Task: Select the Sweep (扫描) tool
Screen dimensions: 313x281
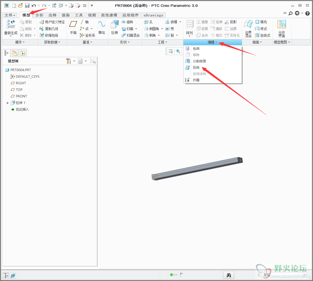Action: pyautogui.click(x=127, y=29)
